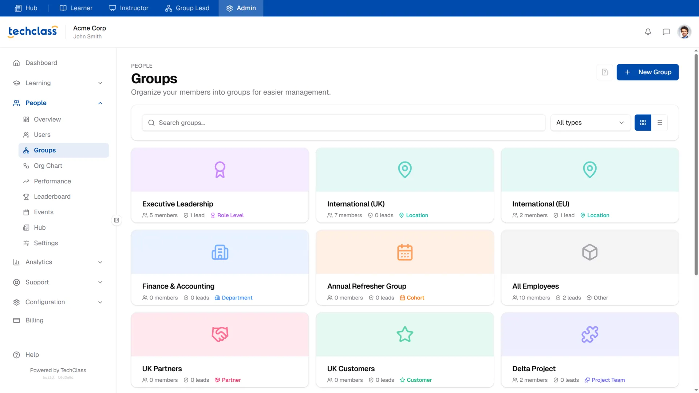Click the International (EU) location pin icon
This screenshot has width=699, height=393.
pyautogui.click(x=590, y=170)
